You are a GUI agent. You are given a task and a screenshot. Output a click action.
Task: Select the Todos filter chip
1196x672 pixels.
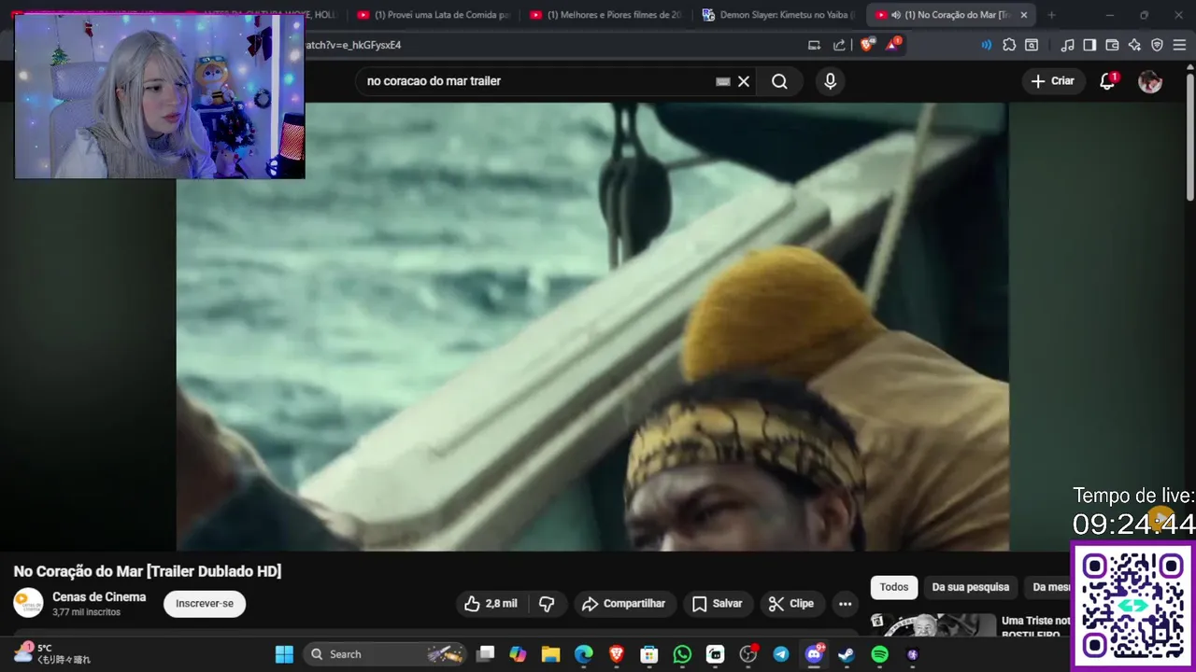(893, 587)
